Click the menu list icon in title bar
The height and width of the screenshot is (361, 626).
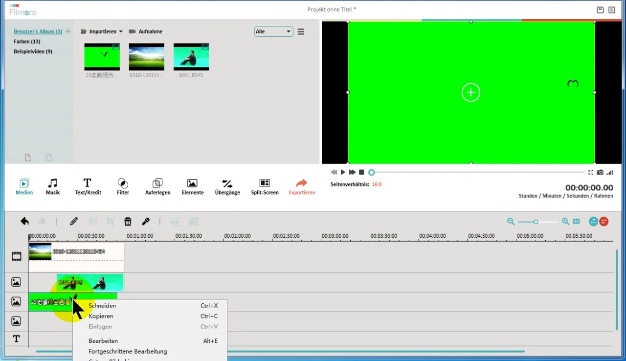612,10
